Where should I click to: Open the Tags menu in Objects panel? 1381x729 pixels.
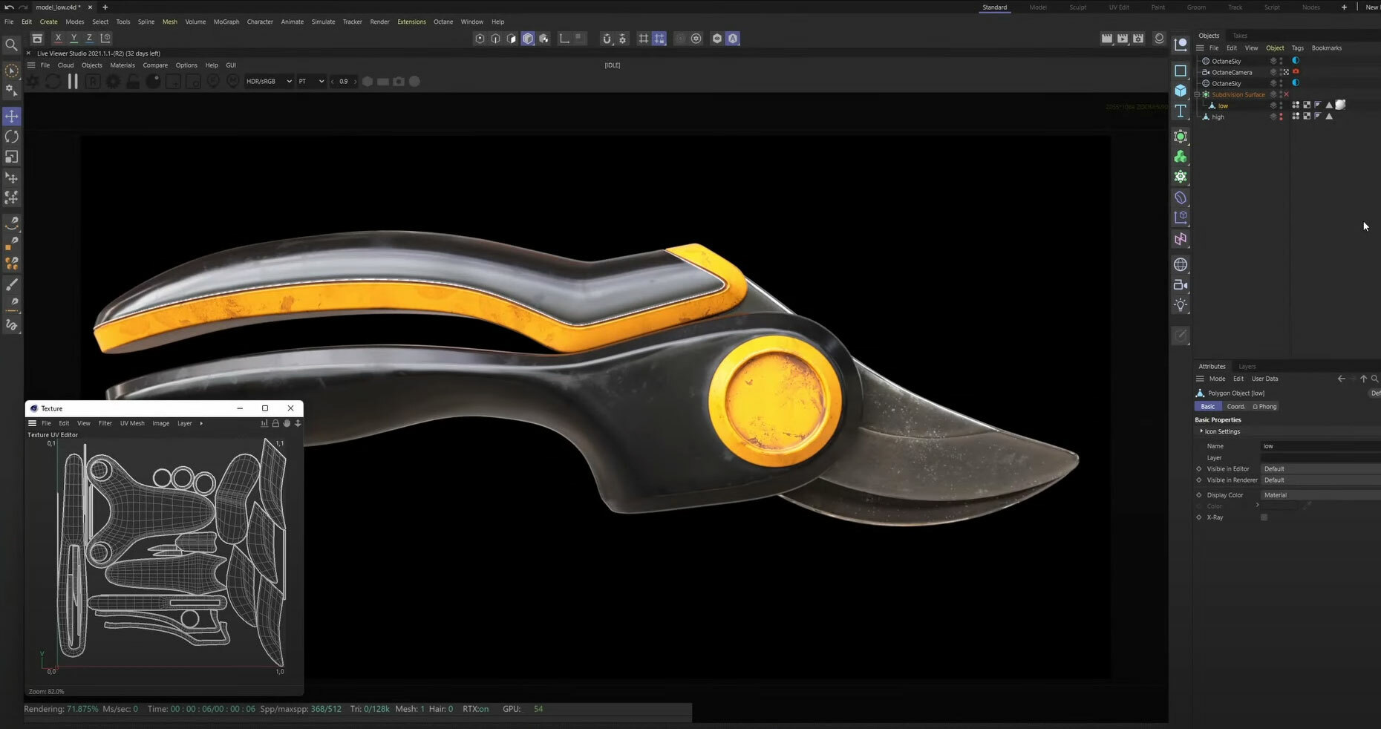(x=1297, y=48)
